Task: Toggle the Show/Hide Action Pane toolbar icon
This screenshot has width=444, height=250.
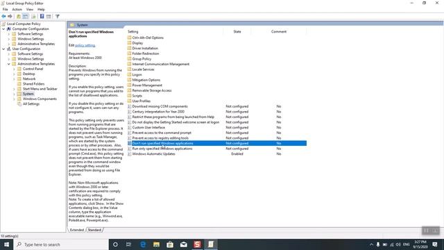Action: tap(49, 17)
